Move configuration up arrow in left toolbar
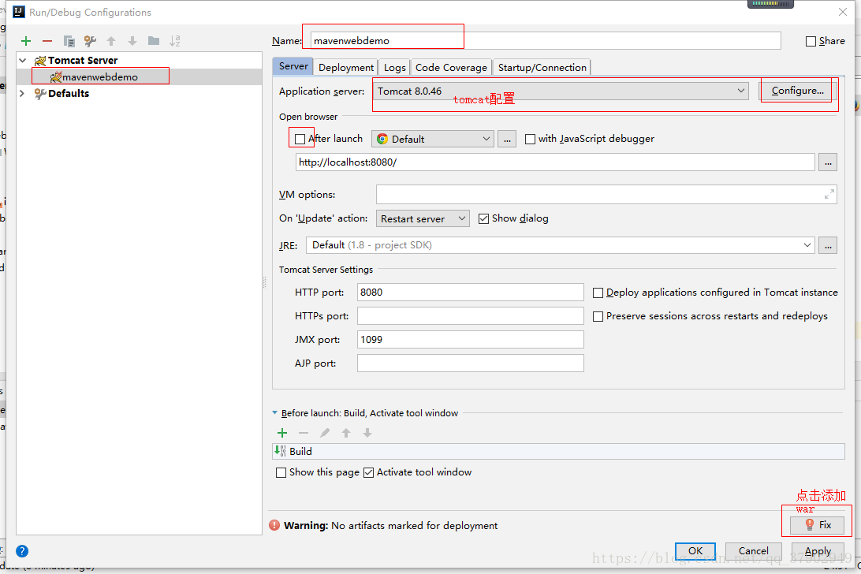 [111, 41]
